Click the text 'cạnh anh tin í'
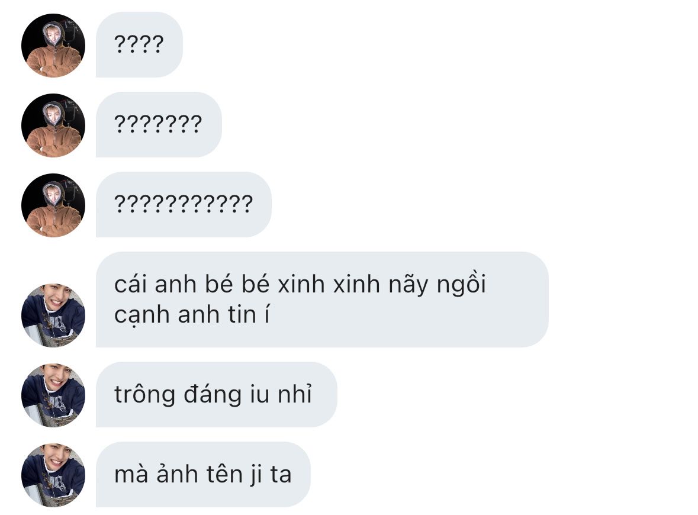 point(192,316)
